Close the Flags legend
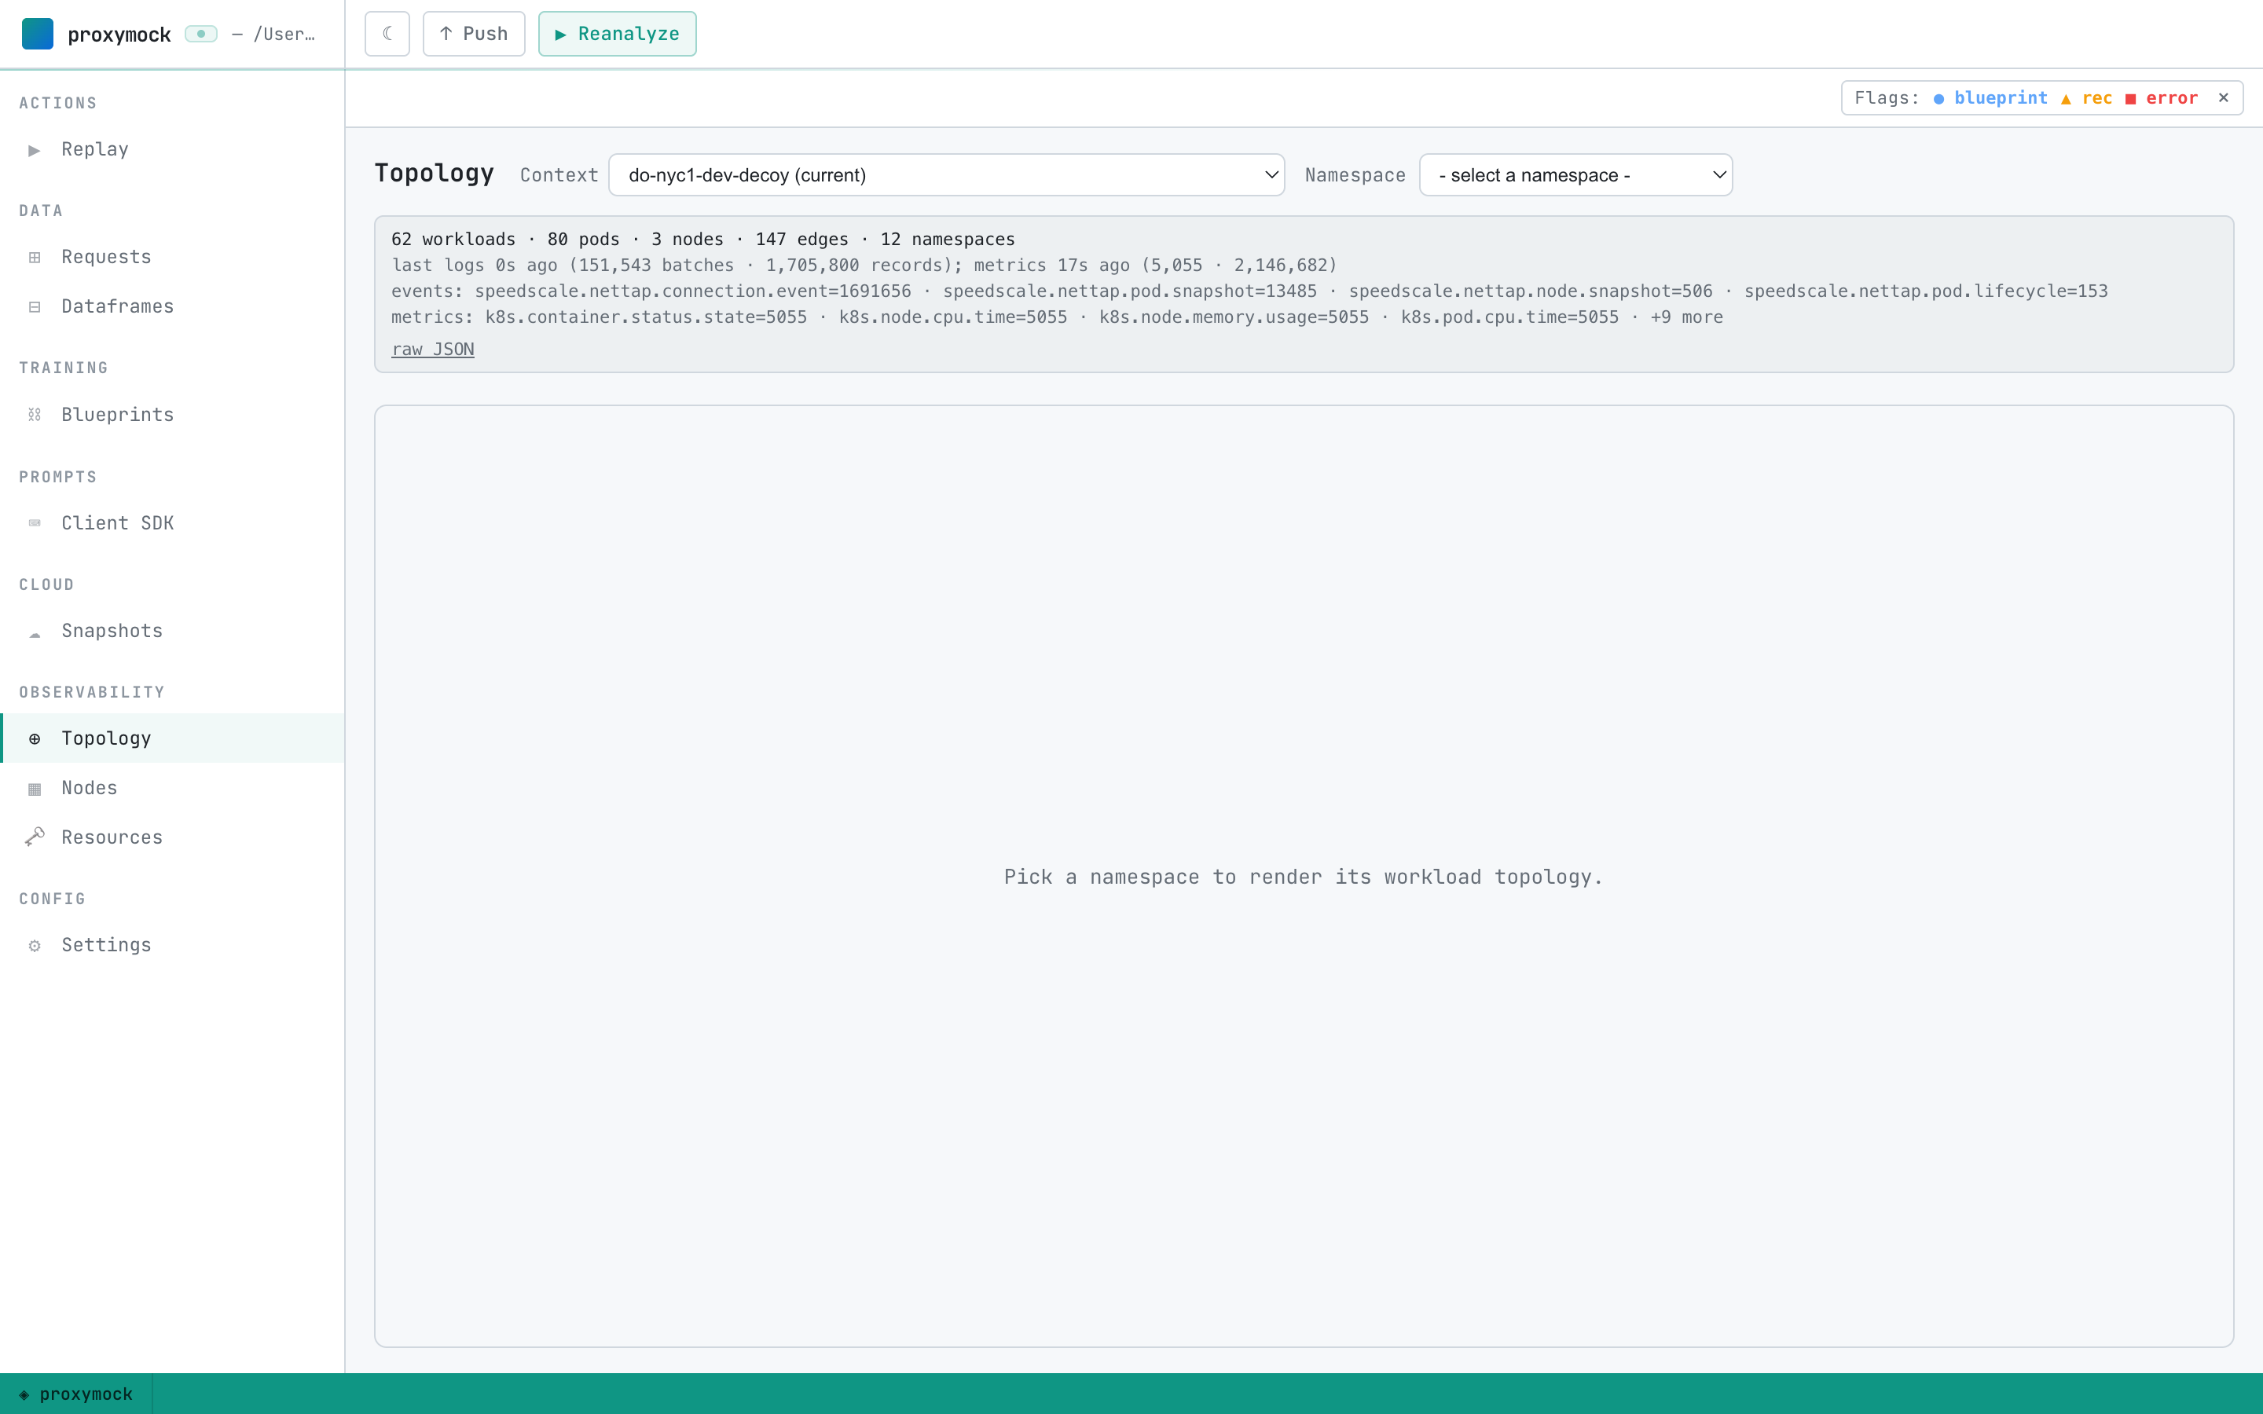 2224,97
